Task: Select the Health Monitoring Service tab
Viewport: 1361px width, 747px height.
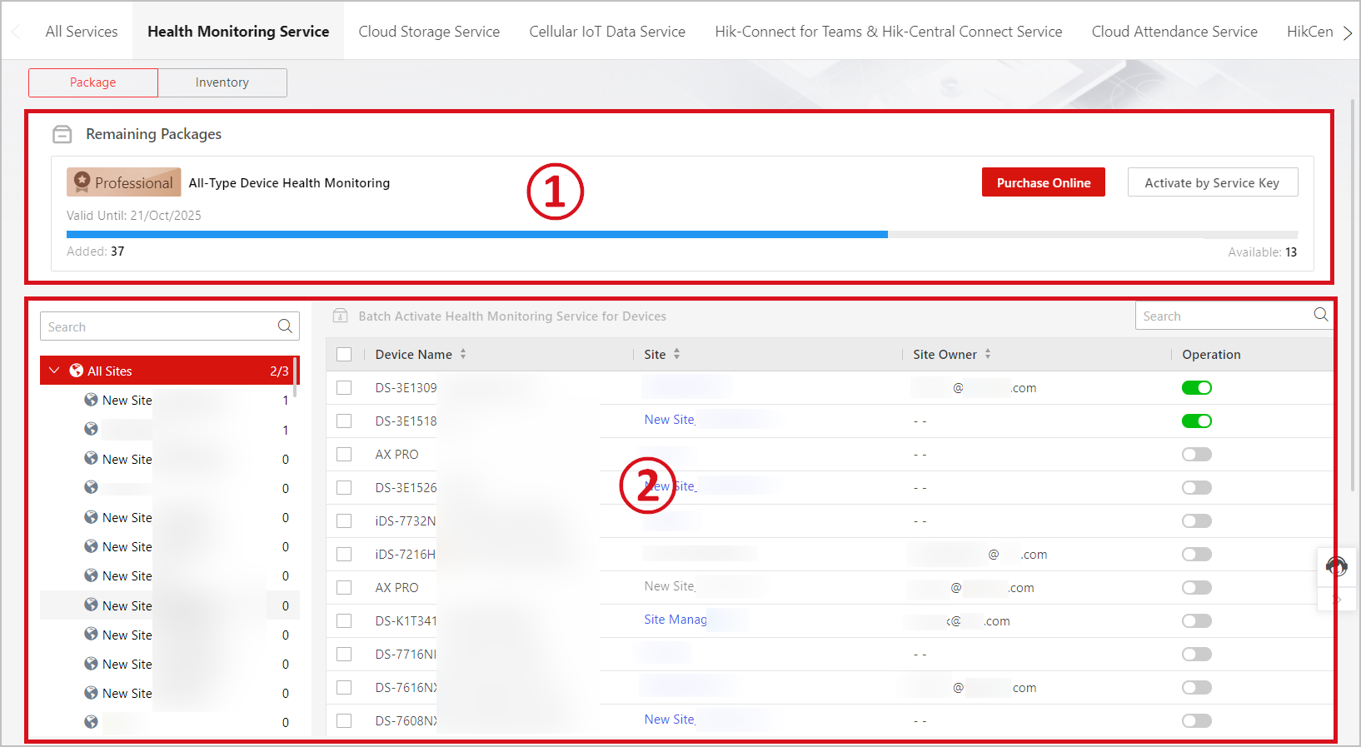Action: click(x=238, y=32)
